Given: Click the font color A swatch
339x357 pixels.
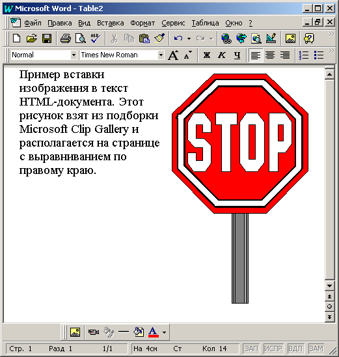Looking at the screenshot, I should click(154, 332).
